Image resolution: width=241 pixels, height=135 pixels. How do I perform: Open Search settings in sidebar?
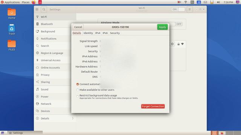click(55, 46)
